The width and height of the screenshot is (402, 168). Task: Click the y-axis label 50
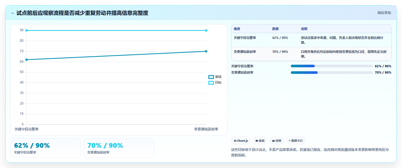22,72
